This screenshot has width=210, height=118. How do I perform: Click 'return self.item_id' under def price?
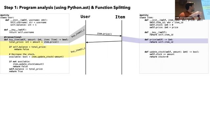161,42
